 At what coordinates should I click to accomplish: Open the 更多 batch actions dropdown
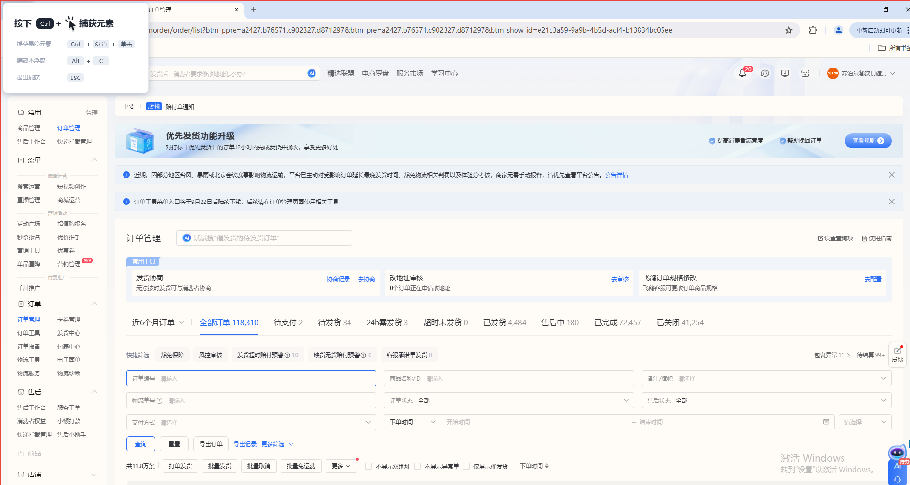coord(341,466)
